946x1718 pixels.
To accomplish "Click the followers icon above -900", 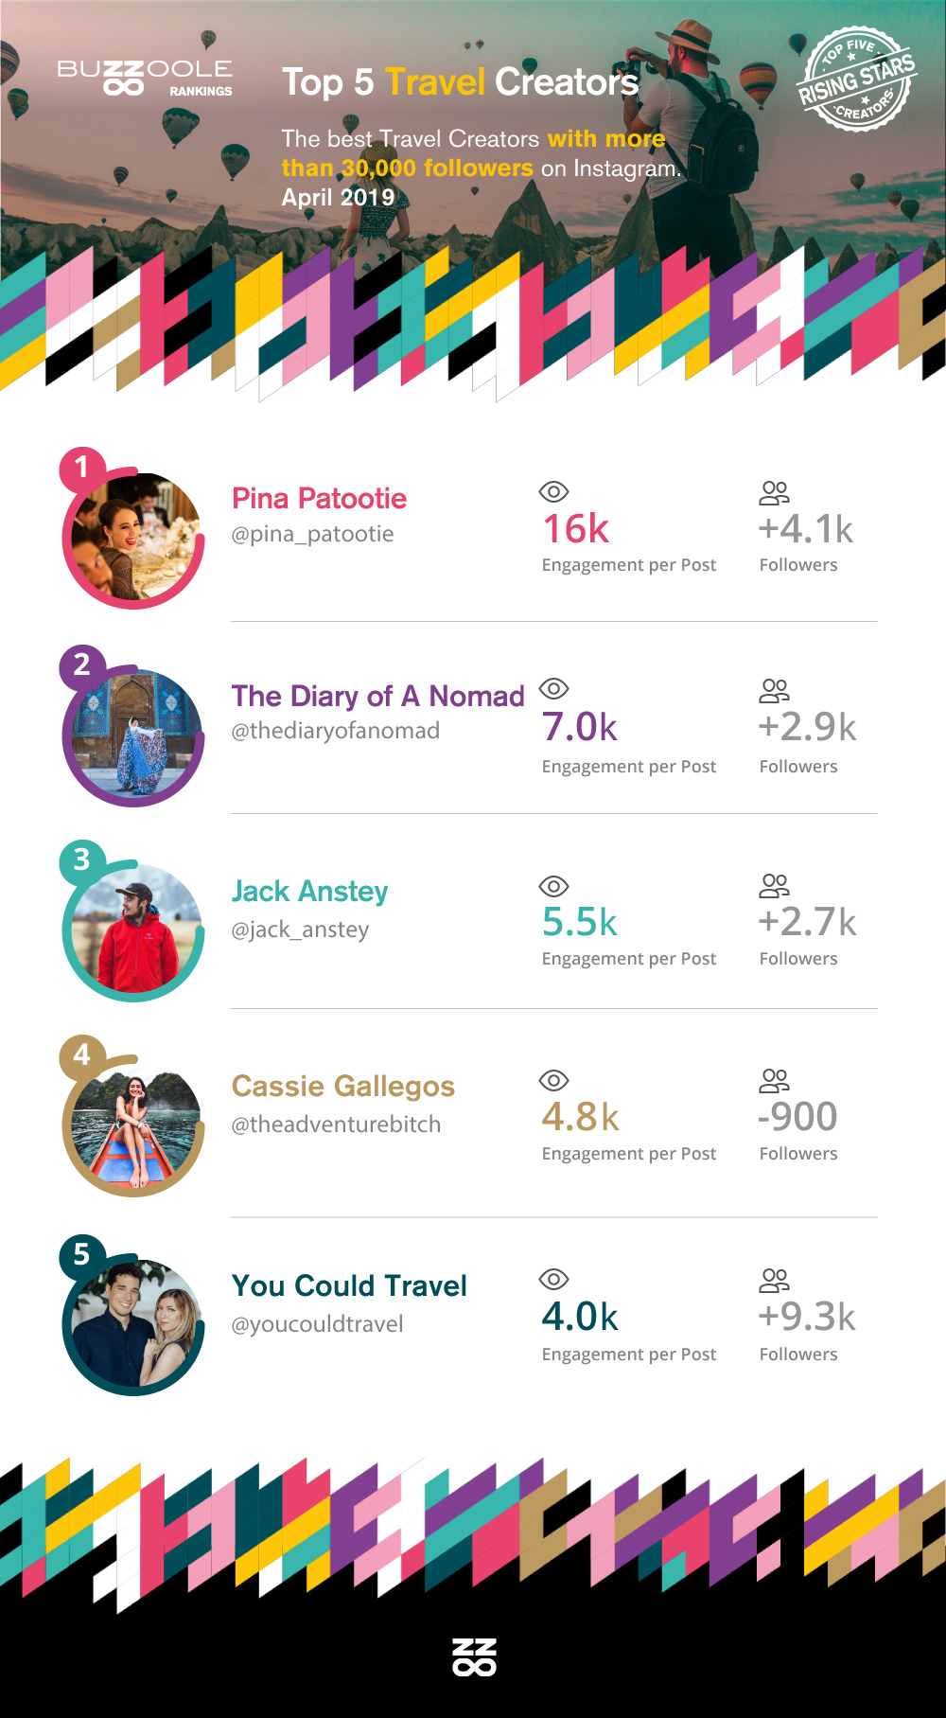I will (x=774, y=1080).
